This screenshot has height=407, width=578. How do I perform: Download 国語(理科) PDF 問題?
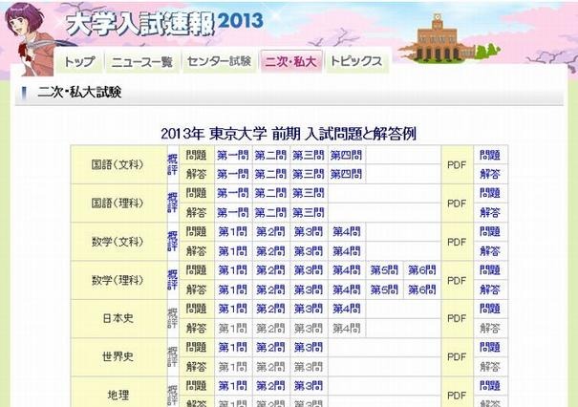490,193
